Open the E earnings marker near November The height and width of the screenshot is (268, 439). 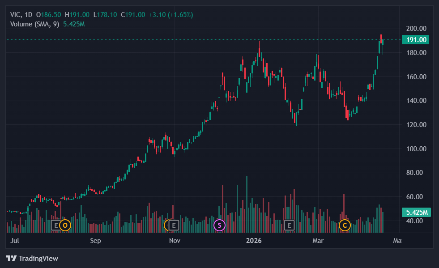pyautogui.click(x=174, y=225)
